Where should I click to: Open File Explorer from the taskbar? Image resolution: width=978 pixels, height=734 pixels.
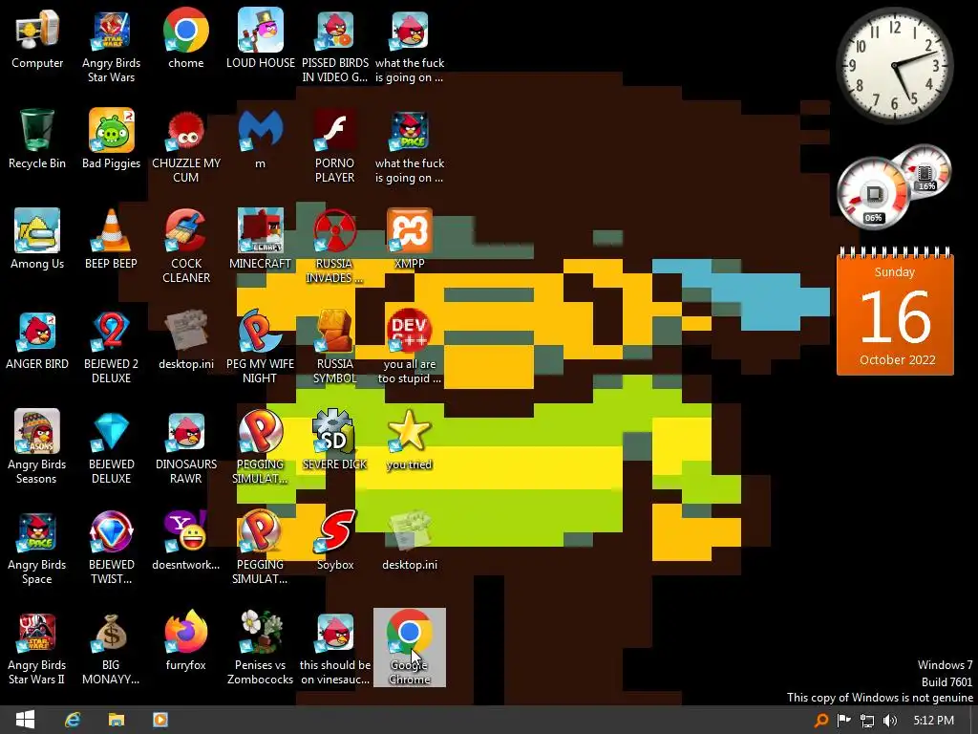[x=116, y=720]
